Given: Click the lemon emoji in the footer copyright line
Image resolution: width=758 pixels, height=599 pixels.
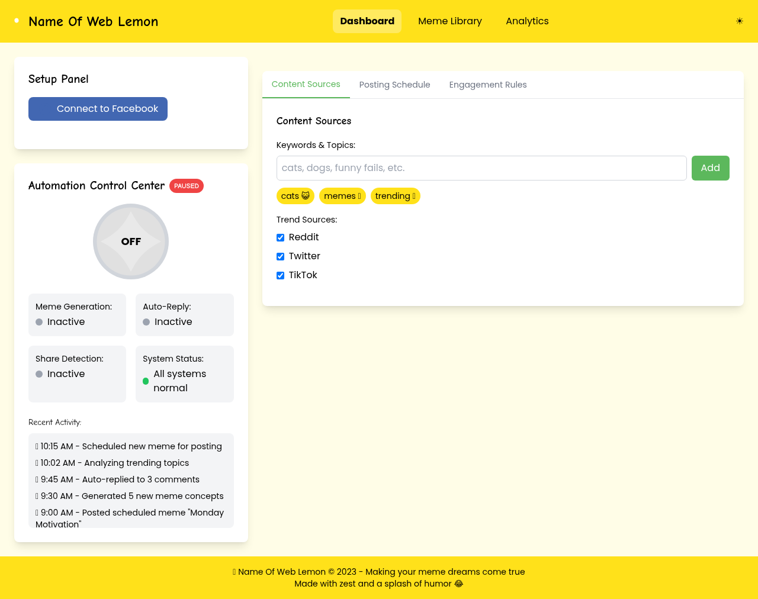Looking at the screenshot, I should point(234,572).
